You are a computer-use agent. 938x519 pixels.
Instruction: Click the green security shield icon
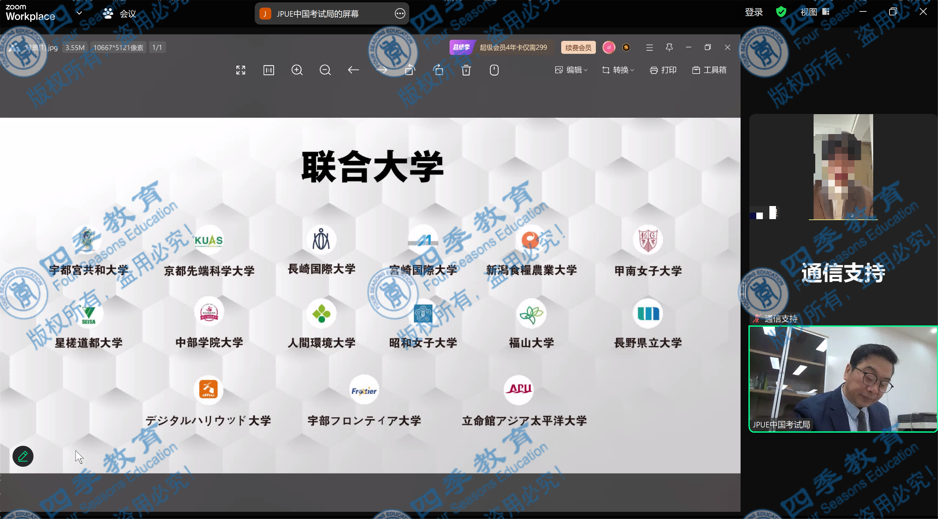782,12
